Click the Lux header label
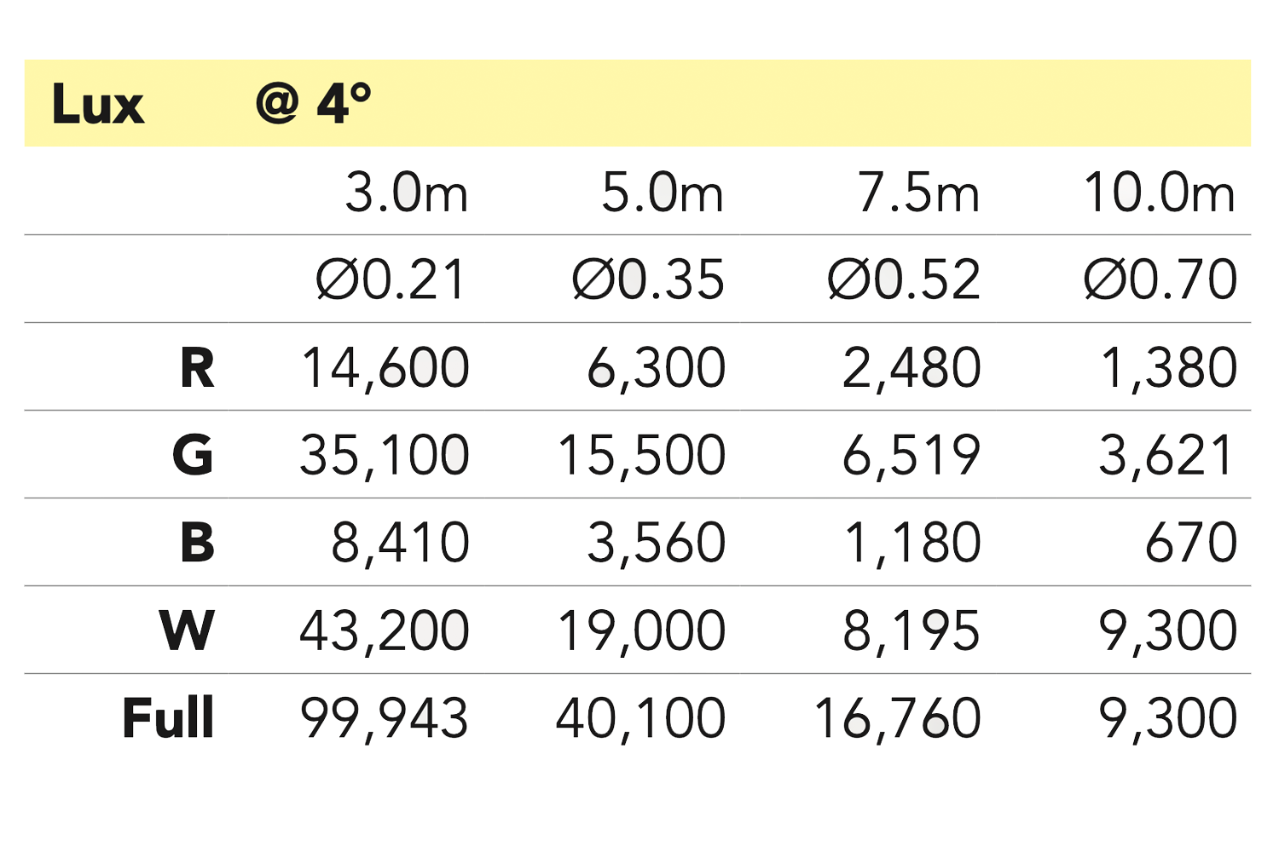This screenshot has height=852, width=1279. (x=98, y=105)
